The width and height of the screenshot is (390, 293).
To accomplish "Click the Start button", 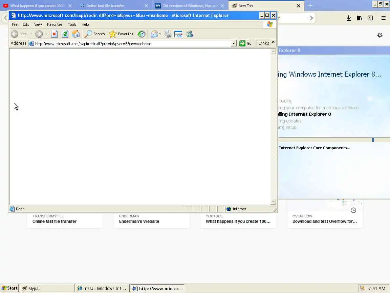I will tap(10, 288).
